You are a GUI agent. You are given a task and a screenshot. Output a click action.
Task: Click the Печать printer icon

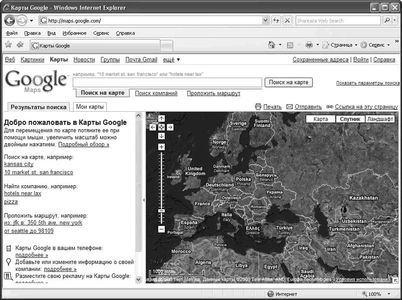[258, 107]
